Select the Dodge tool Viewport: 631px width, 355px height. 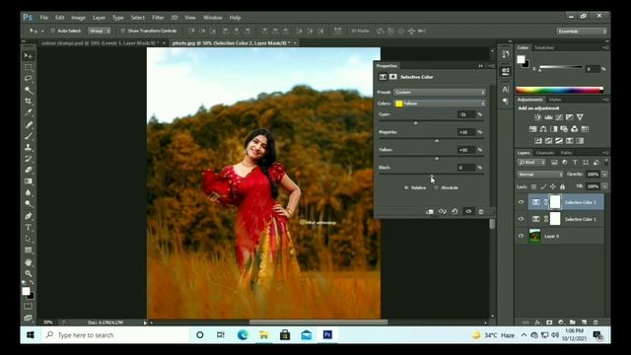(x=29, y=204)
